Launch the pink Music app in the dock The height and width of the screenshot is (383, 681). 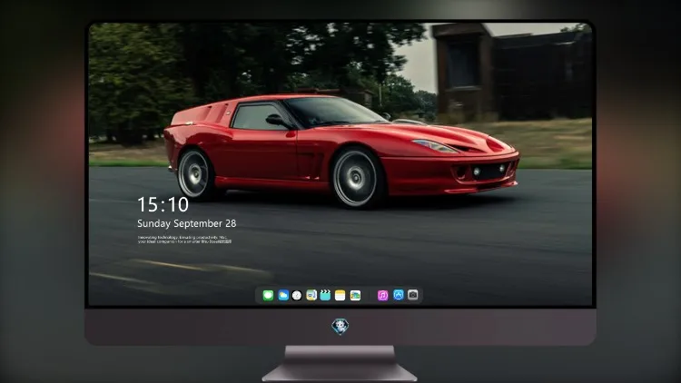point(382,295)
